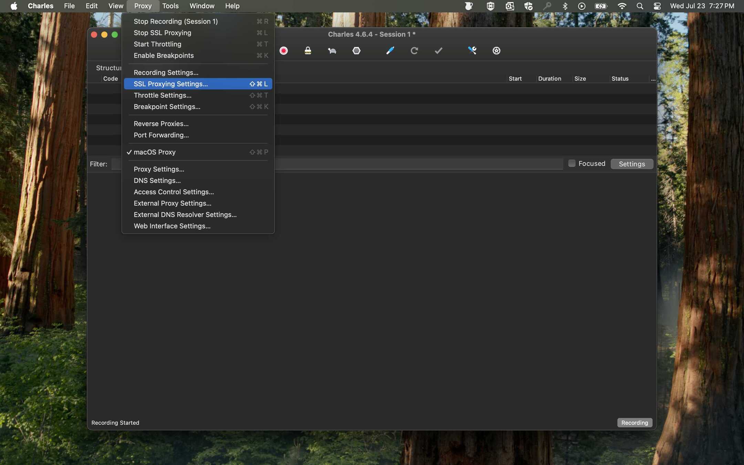Viewport: 744px width, 465px height.
Task: Click the key icon in the menu bar
Action: 547,6
